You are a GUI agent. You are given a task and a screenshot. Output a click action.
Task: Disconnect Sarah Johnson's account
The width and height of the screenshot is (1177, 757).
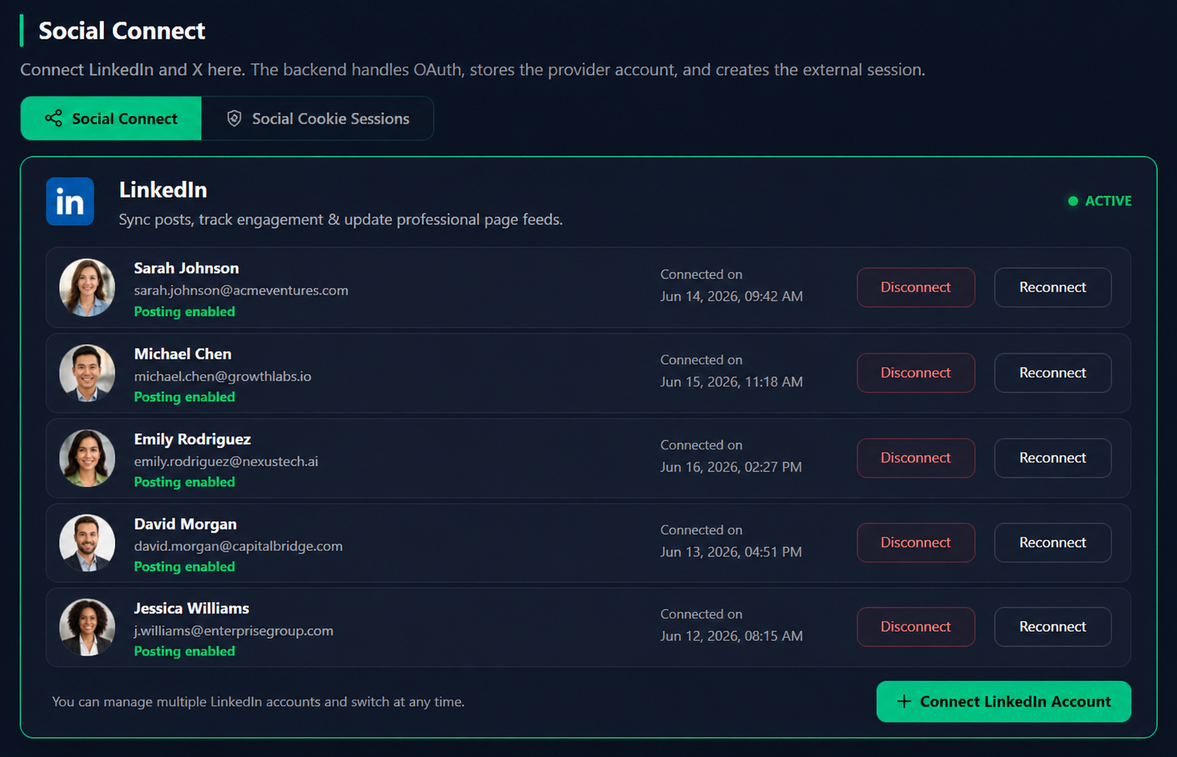(916, 287)
